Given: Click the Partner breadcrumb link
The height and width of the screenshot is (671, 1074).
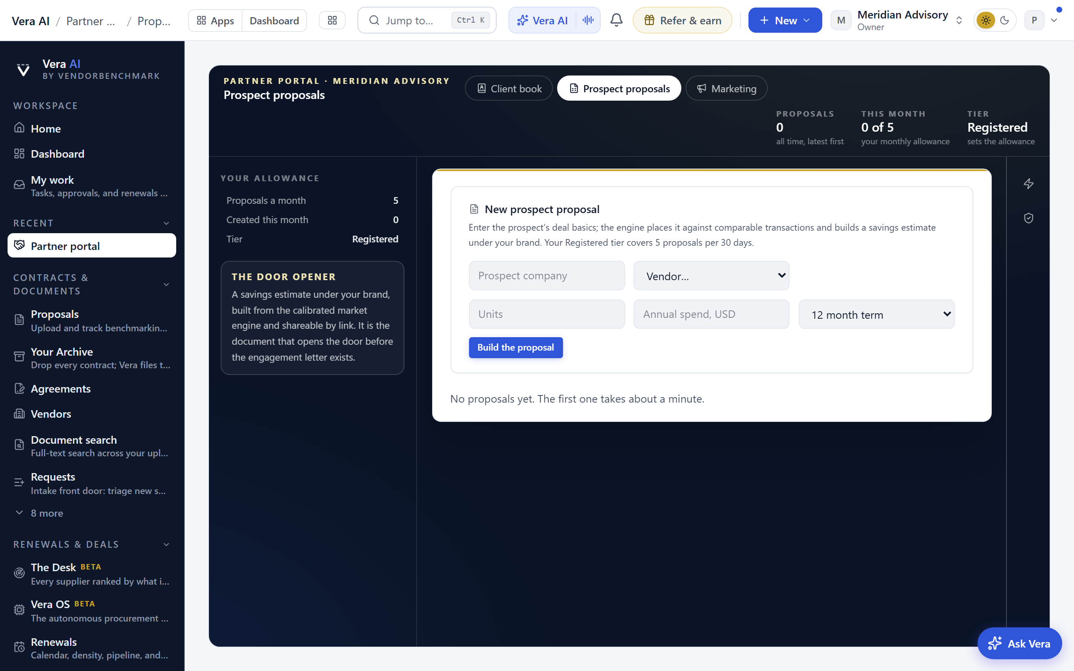Looking at the screenshot, I should tap(91, 21).
